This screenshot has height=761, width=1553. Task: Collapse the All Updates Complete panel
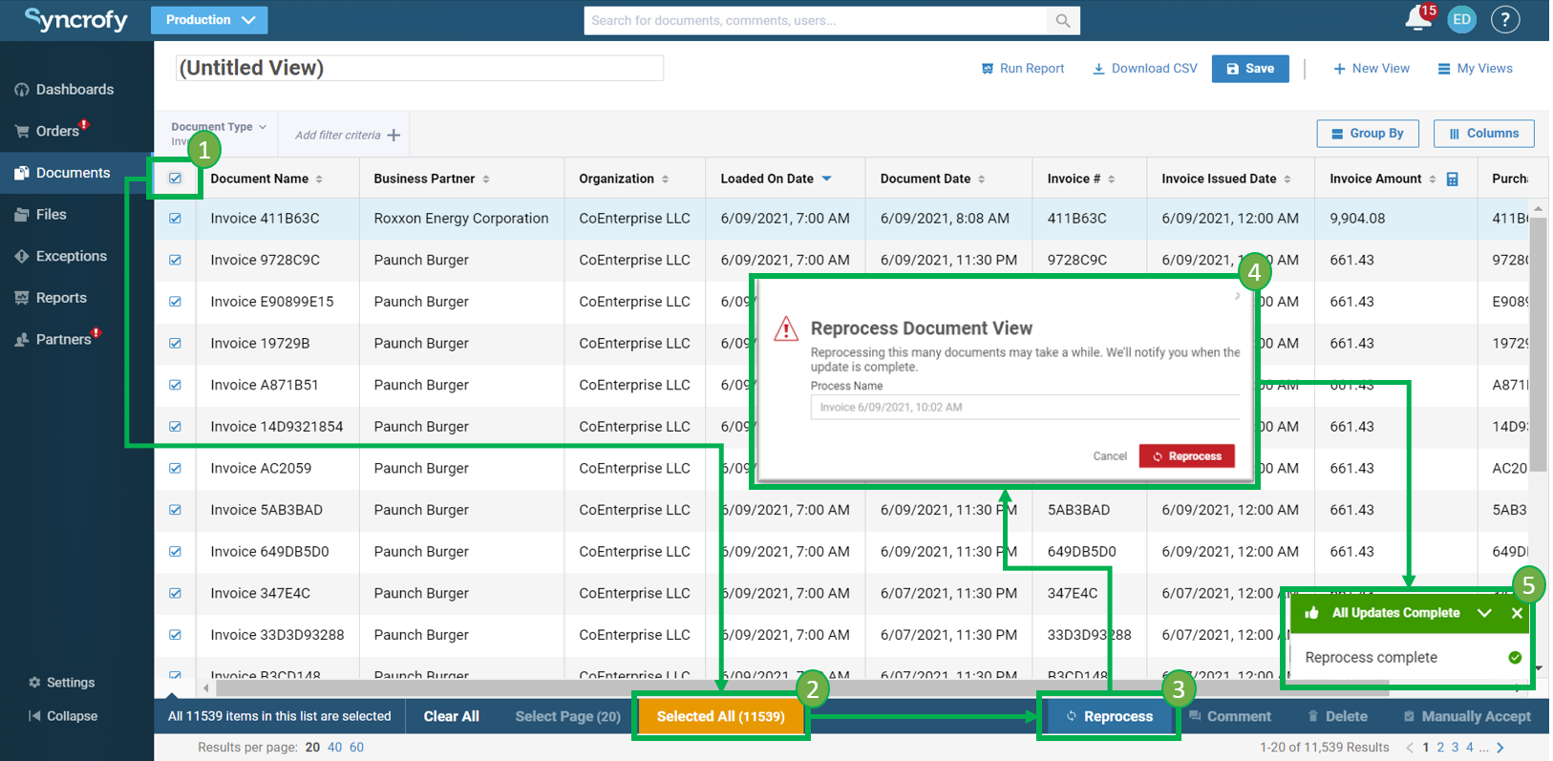[x=1484, y=613]
